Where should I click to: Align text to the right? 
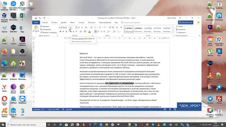click(101, 31)
